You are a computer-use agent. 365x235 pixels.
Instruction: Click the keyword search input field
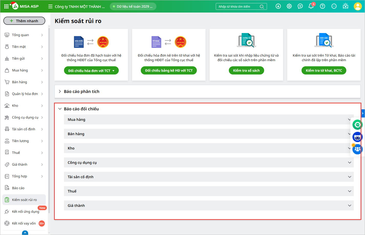(x=238, y=7)
